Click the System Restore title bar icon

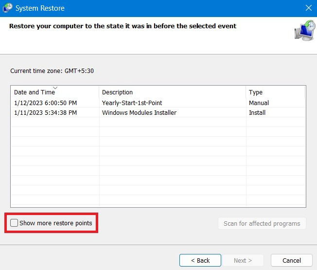pyautogui.click(x=7, y=8)
